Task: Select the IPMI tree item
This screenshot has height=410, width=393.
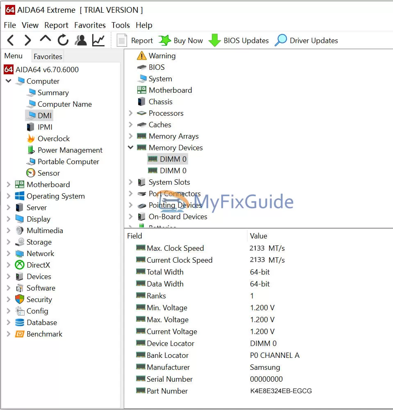Action: 40,127
